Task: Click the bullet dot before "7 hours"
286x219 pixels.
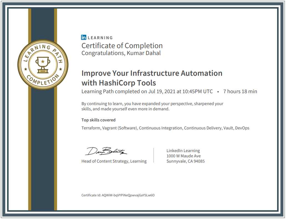Action: 218,92
